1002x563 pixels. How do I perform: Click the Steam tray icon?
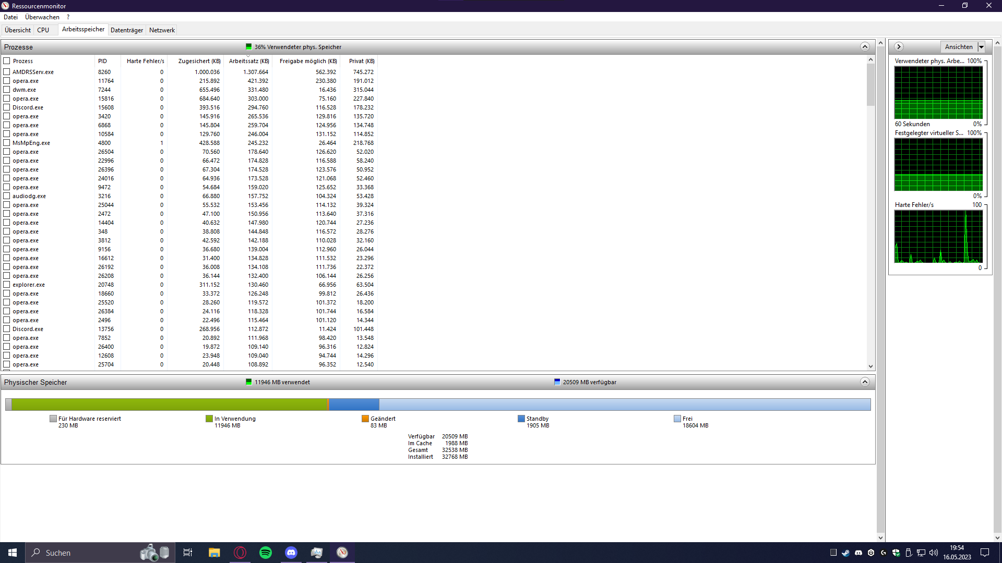[846, 553]
